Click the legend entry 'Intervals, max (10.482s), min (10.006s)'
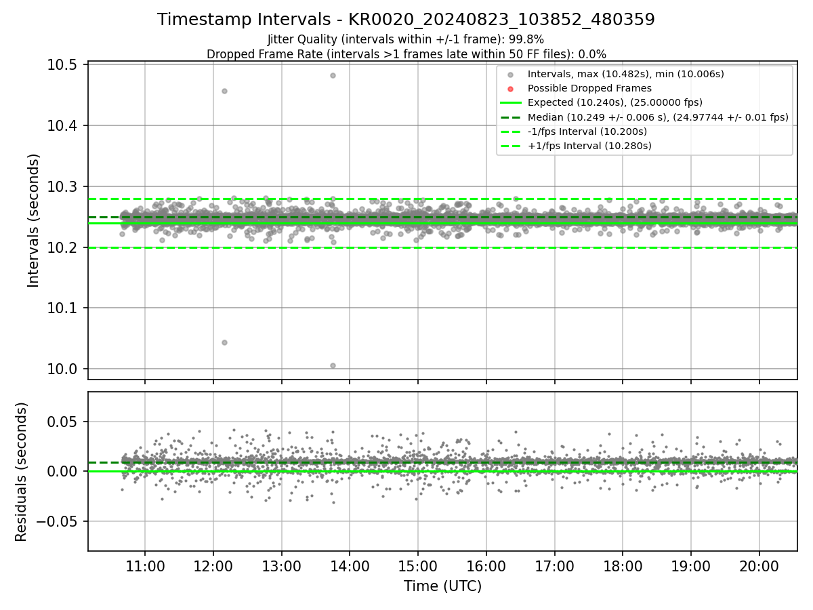This screenshot has width=813, height=610. (x=626, y=74)
